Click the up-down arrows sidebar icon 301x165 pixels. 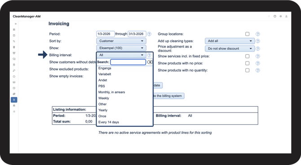click(14, 41)
